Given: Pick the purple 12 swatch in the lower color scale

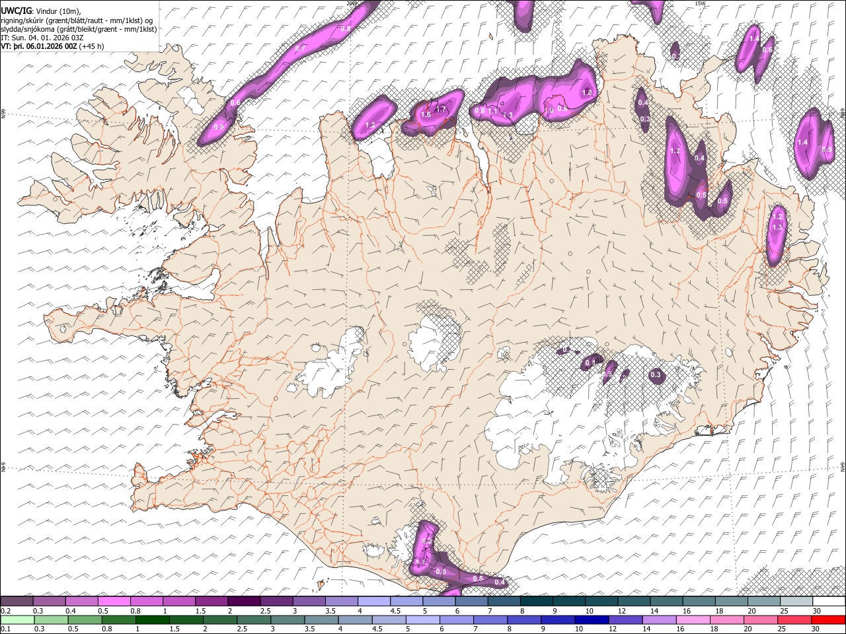Looking at the screenshot, I should click(625, 619).
